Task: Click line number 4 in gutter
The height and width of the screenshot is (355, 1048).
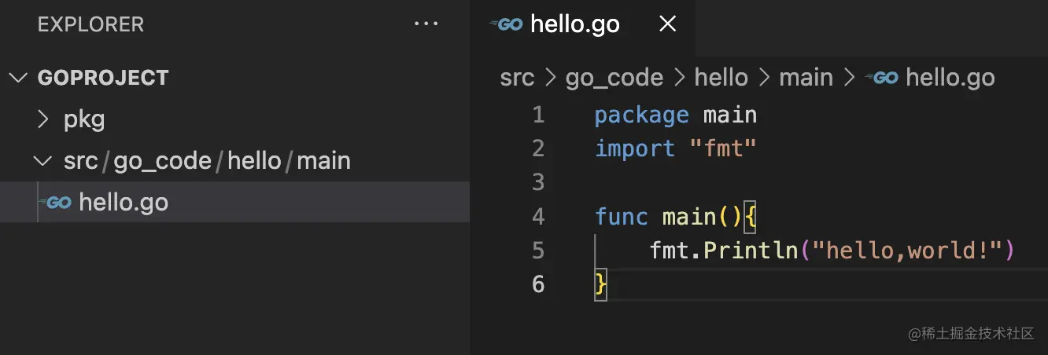Action: pos(538,216)
